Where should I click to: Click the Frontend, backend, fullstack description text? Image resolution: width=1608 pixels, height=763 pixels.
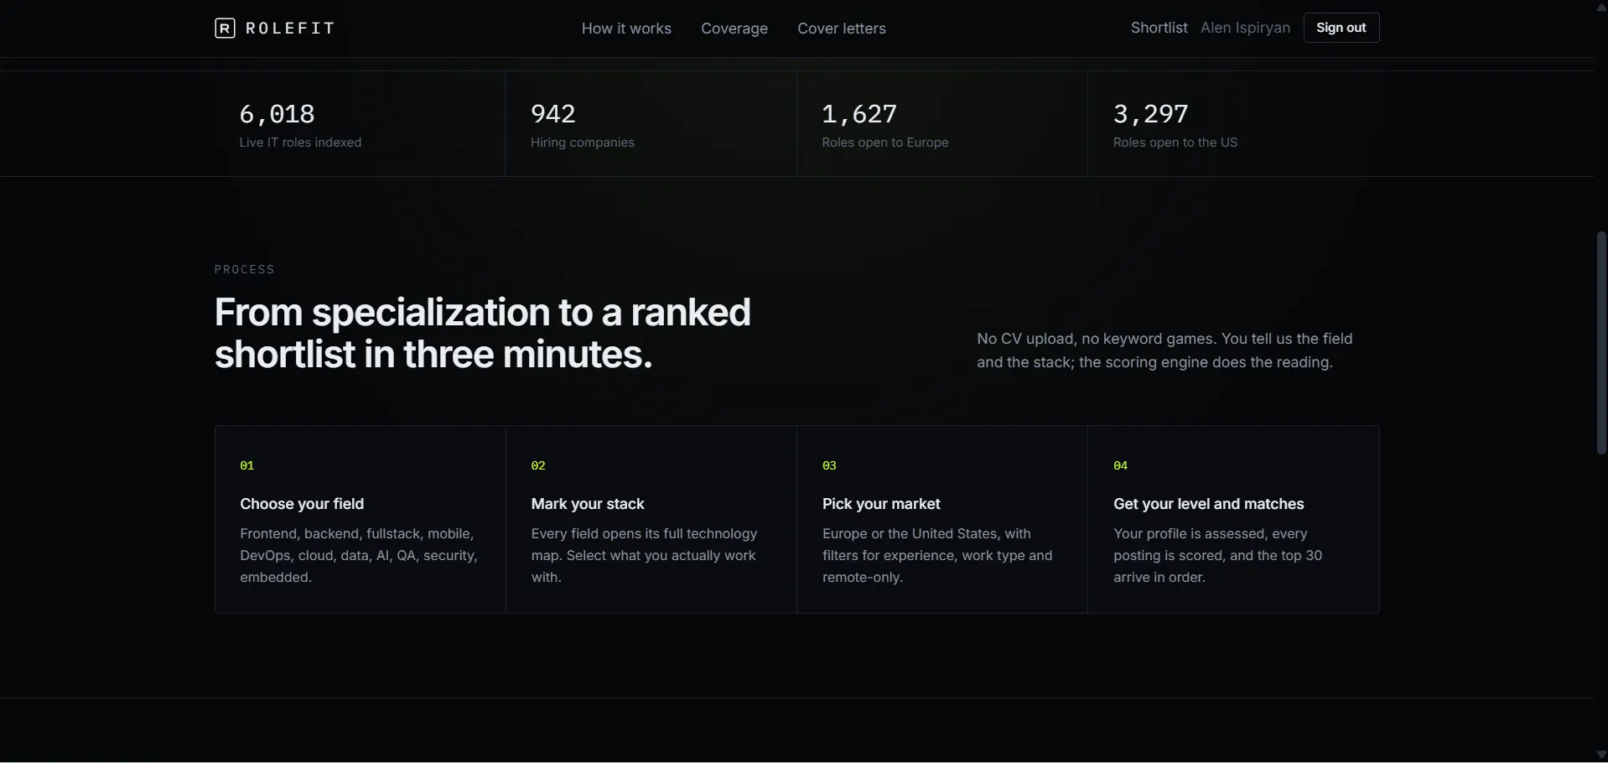pos(359,555)
